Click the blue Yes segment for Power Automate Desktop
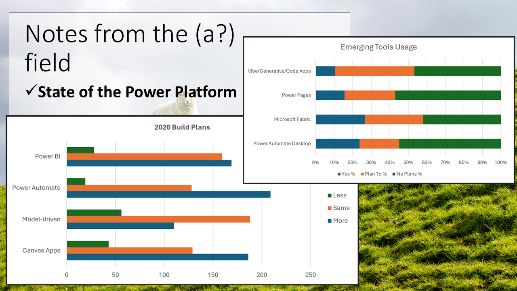Viewport: 517px width, 291px height. [x=338, y=143]
